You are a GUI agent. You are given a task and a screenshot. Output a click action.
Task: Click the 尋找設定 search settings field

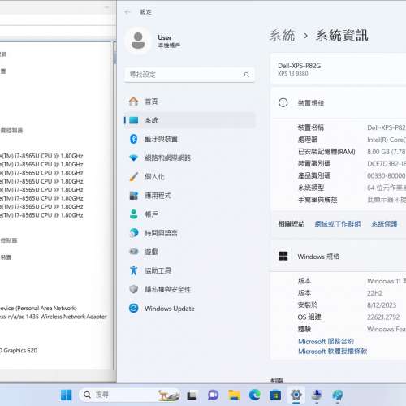(x=189, y=75)
